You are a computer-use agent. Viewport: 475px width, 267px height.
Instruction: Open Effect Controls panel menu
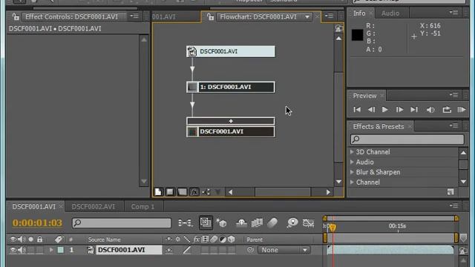click(134, 16)
